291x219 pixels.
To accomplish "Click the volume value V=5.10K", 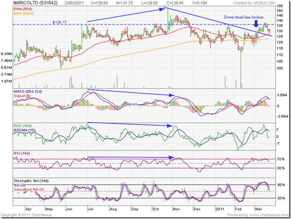I will coord(200,3).
